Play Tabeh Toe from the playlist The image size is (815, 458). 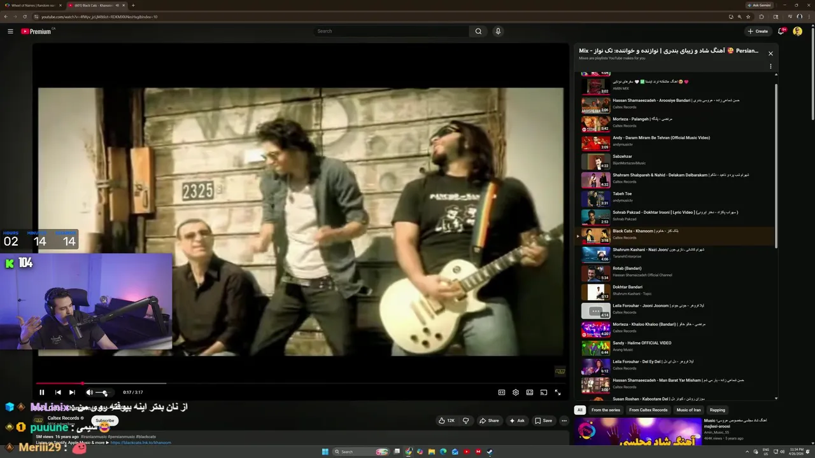pyautogui.click(x=675, y=198)
